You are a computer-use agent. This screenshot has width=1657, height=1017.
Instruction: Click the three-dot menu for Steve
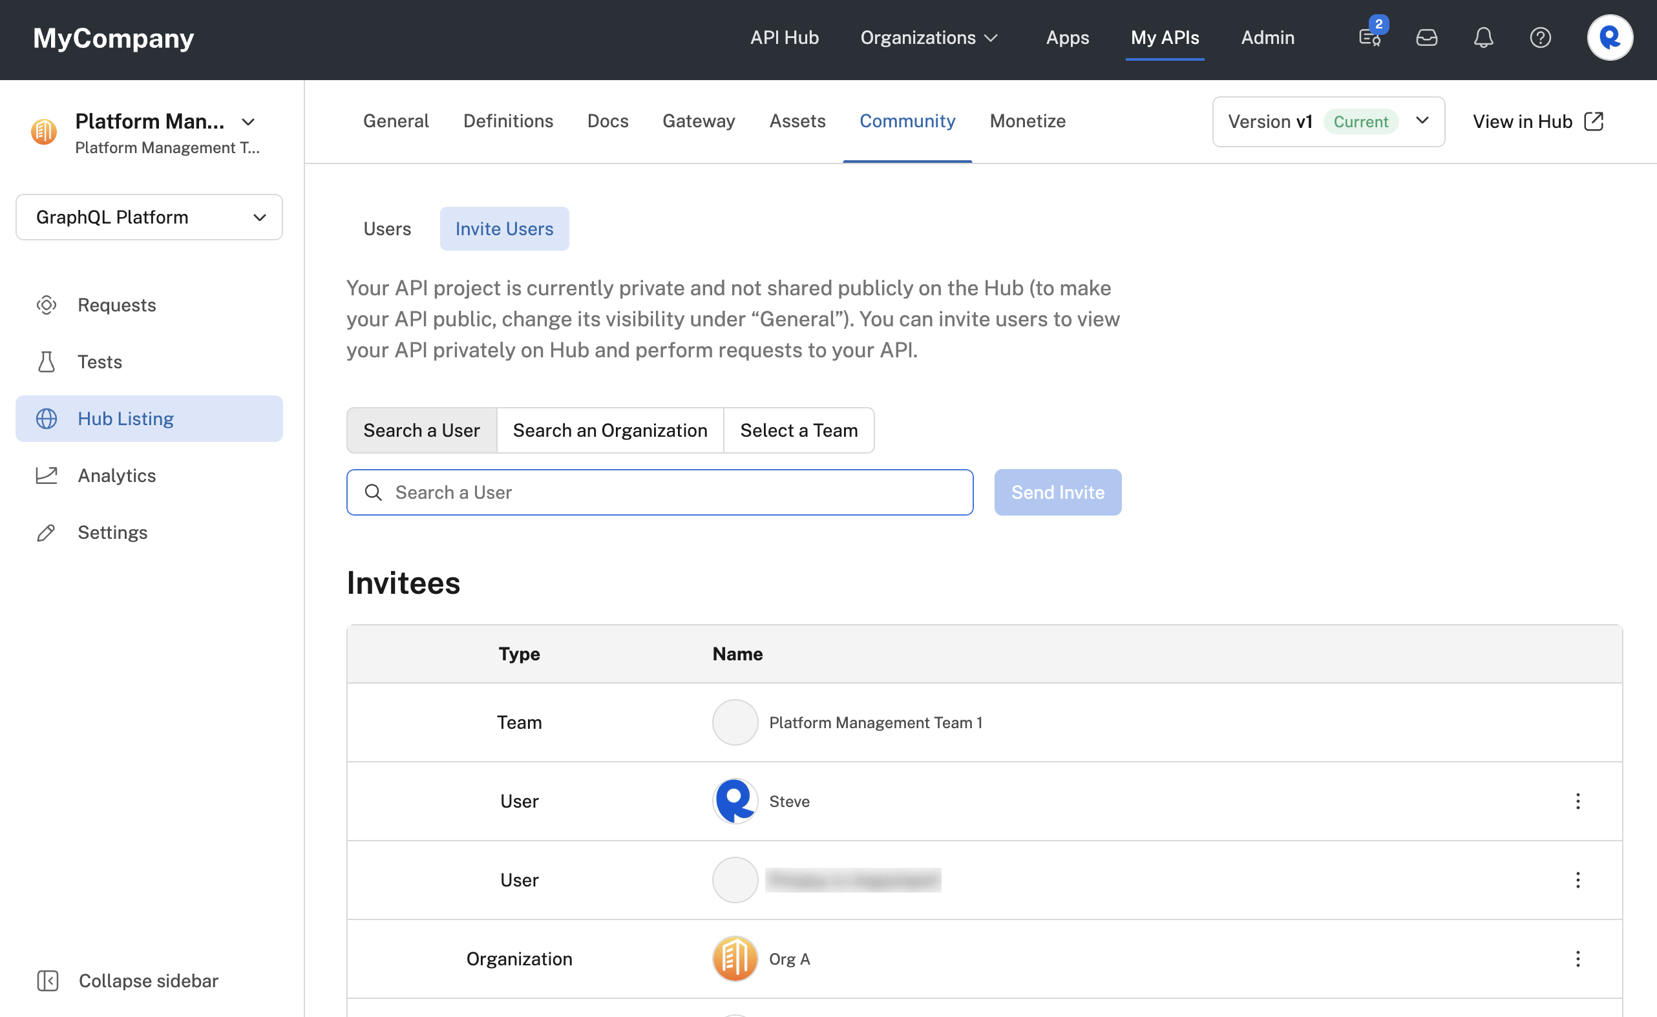pyautogui.click(x=1578, y=801)
